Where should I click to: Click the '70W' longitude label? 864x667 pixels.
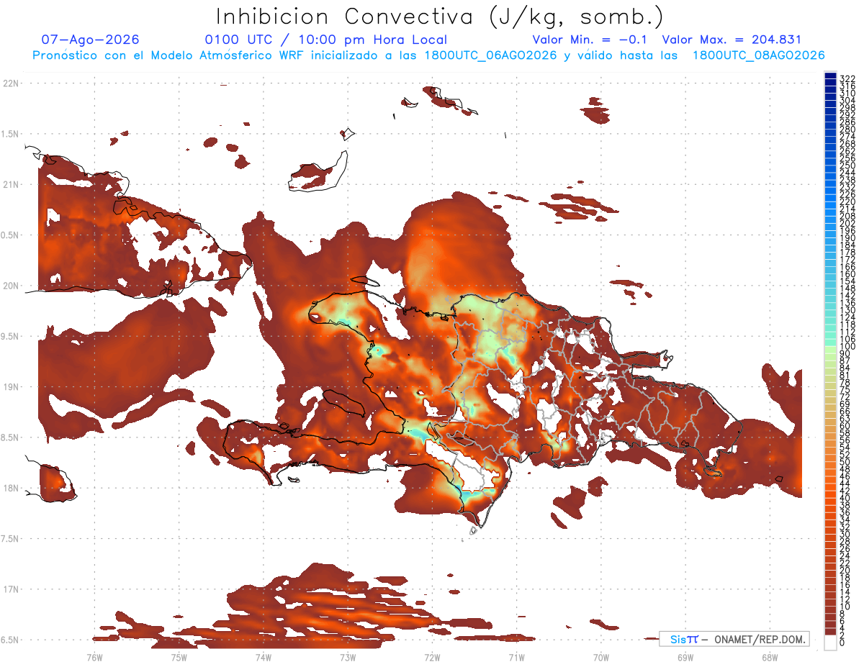coord(601,657)
